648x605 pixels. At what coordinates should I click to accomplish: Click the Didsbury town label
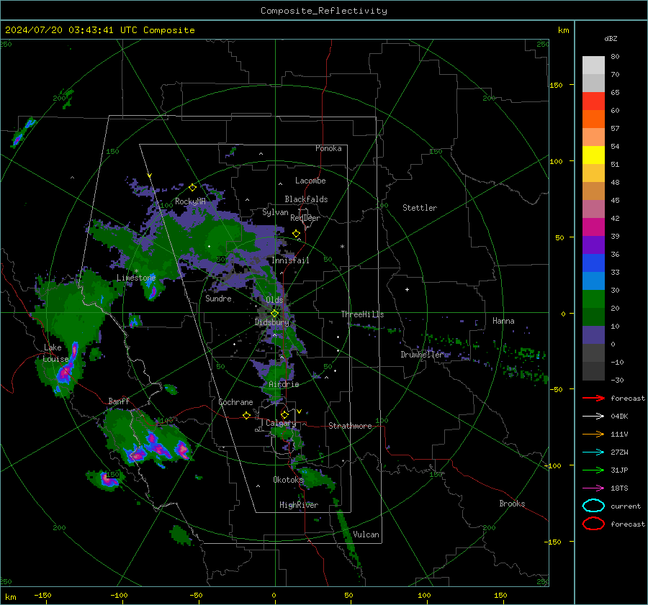point(272,322)
